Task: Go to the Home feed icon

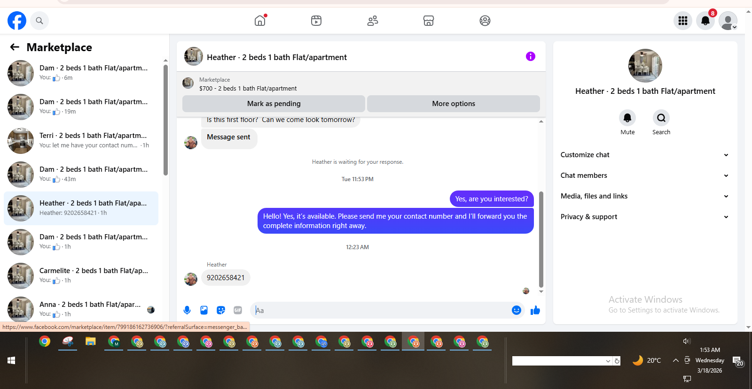Action: tap(260, 21)
